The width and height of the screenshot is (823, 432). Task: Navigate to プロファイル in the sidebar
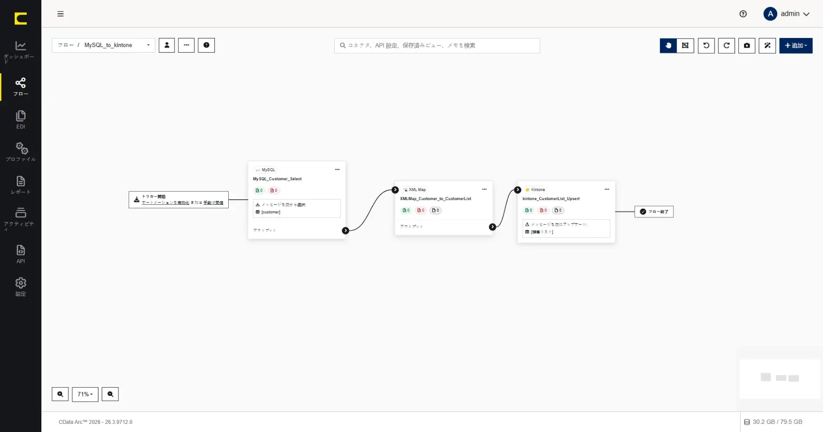coord(20,152)
